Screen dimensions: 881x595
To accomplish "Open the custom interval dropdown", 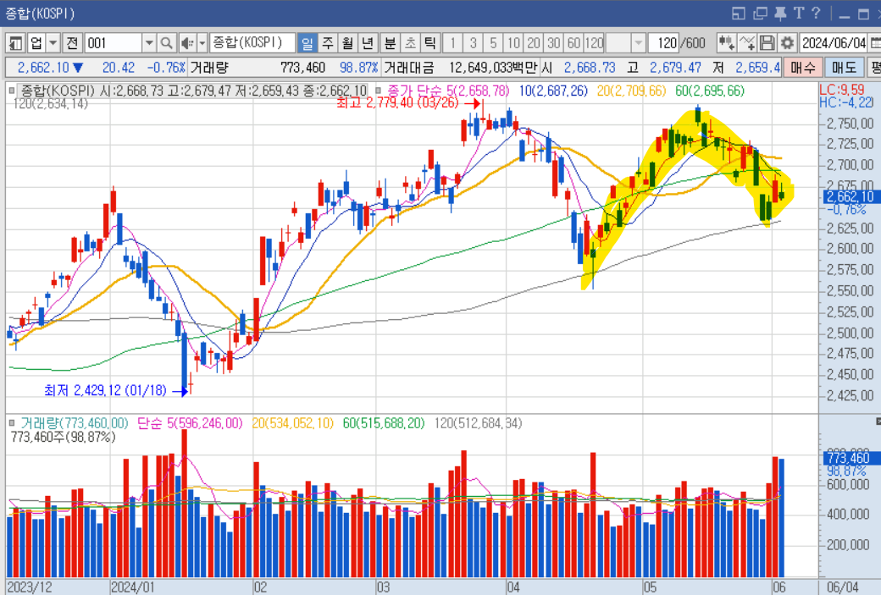I will [638, 42].
